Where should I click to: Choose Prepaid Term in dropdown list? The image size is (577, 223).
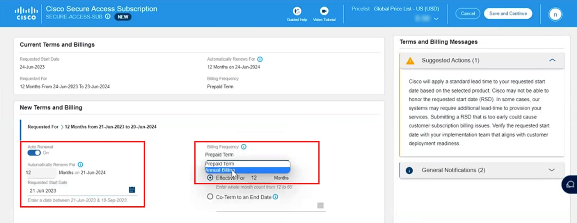click(x=247, y=164)
